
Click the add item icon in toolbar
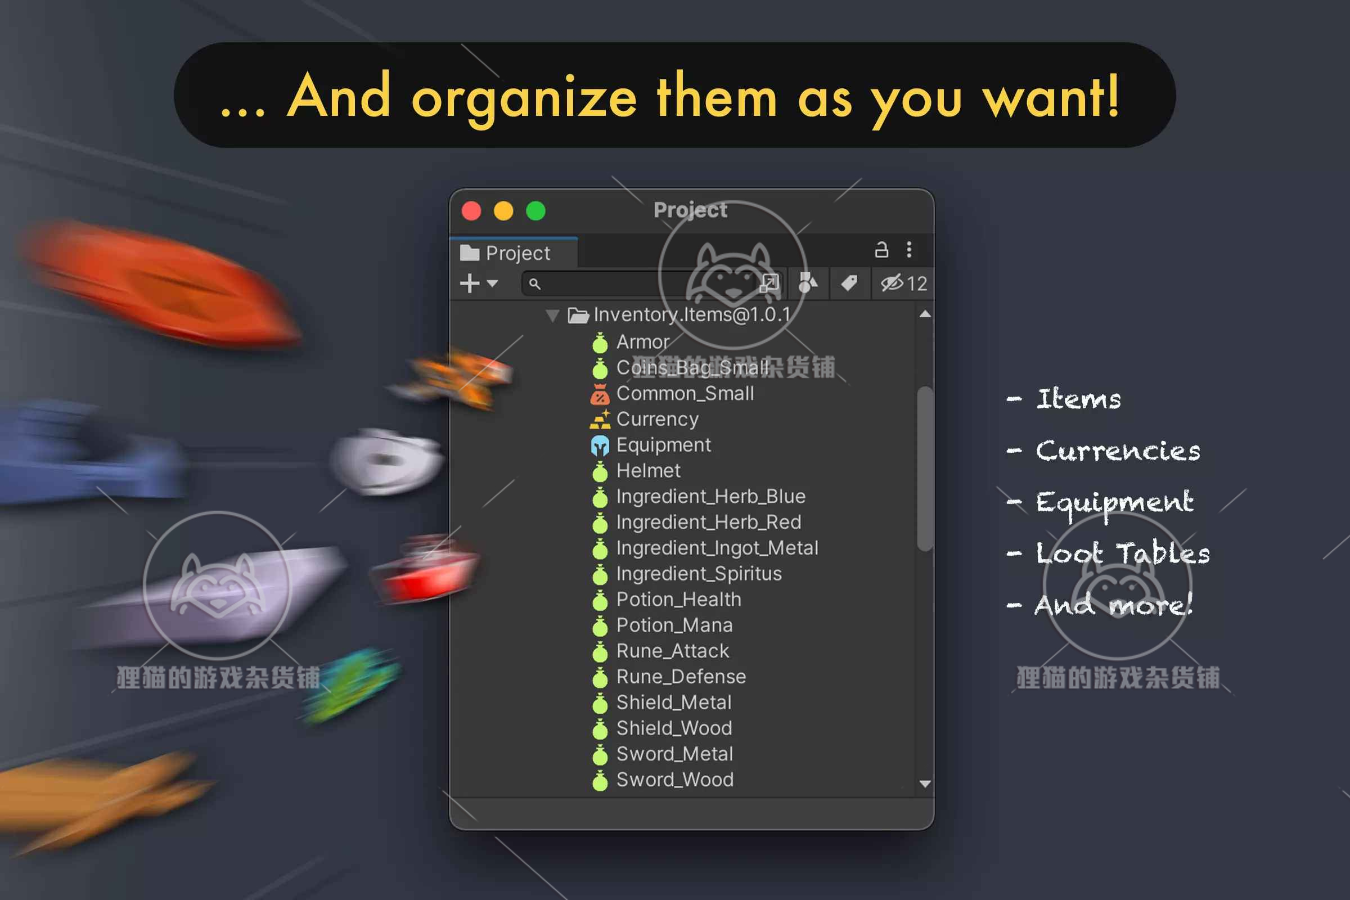tap(465, 284)
